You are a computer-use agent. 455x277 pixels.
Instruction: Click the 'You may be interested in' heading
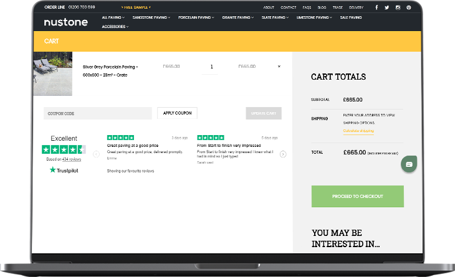tap(345, 238)
